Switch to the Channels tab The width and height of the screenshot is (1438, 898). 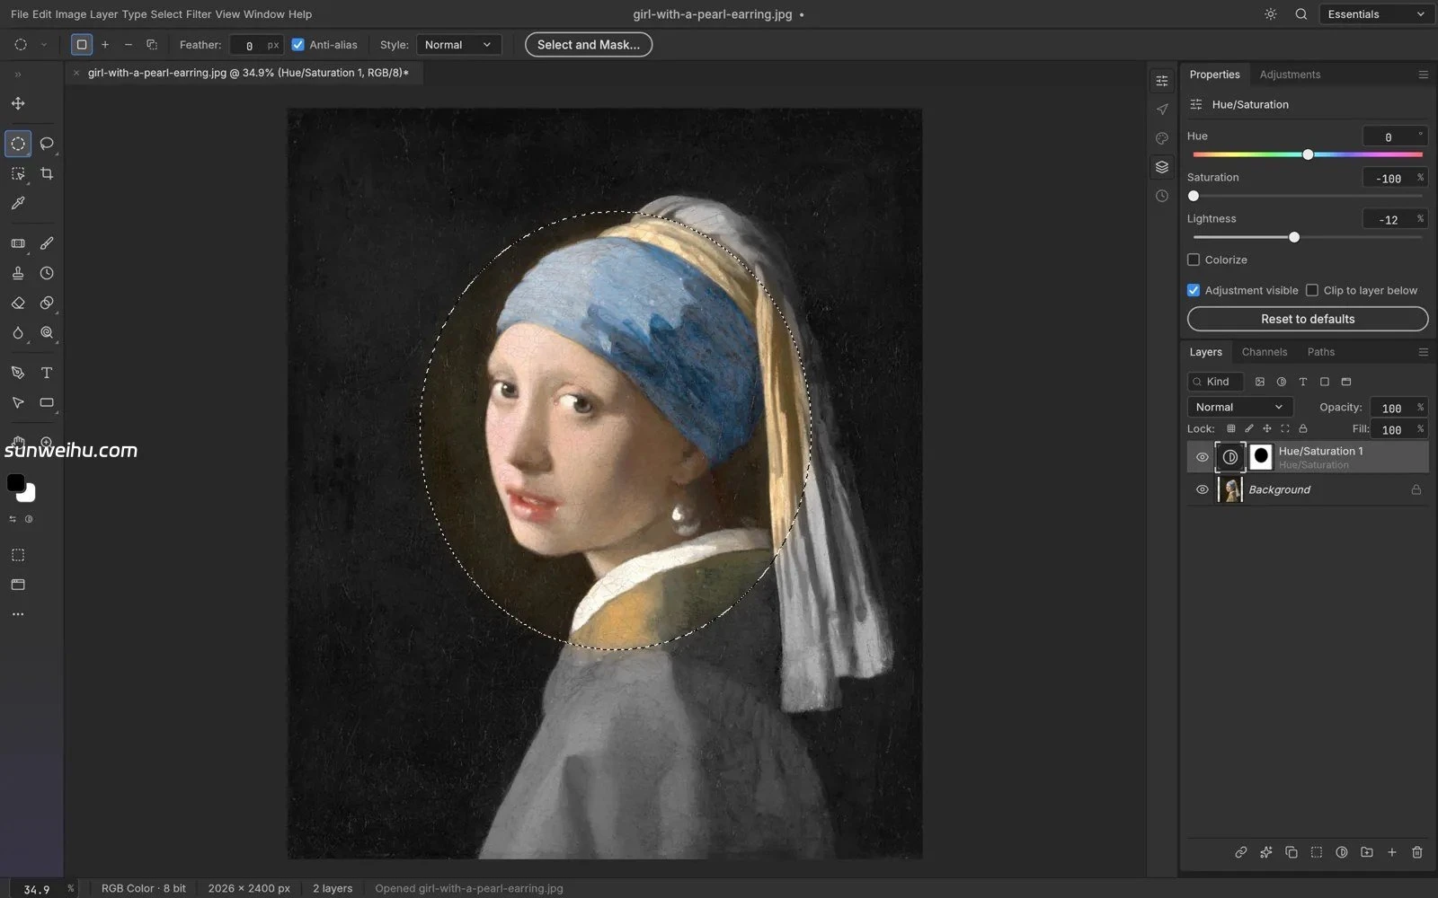pyautogui.click(x=1264, y=352)
